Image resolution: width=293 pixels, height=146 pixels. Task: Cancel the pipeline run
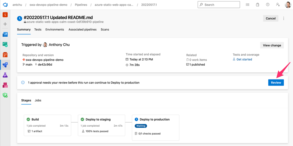[x=270, y=18]
